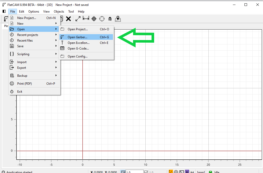Image resolution: width=263 pixels, height=173 pixels.
Task: Choose Open Project... in the submenu
Action: (86, 29)
